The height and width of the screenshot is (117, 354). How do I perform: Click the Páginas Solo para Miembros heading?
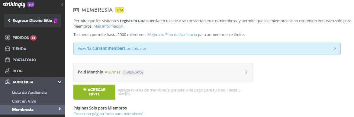[x=100, y=108]
